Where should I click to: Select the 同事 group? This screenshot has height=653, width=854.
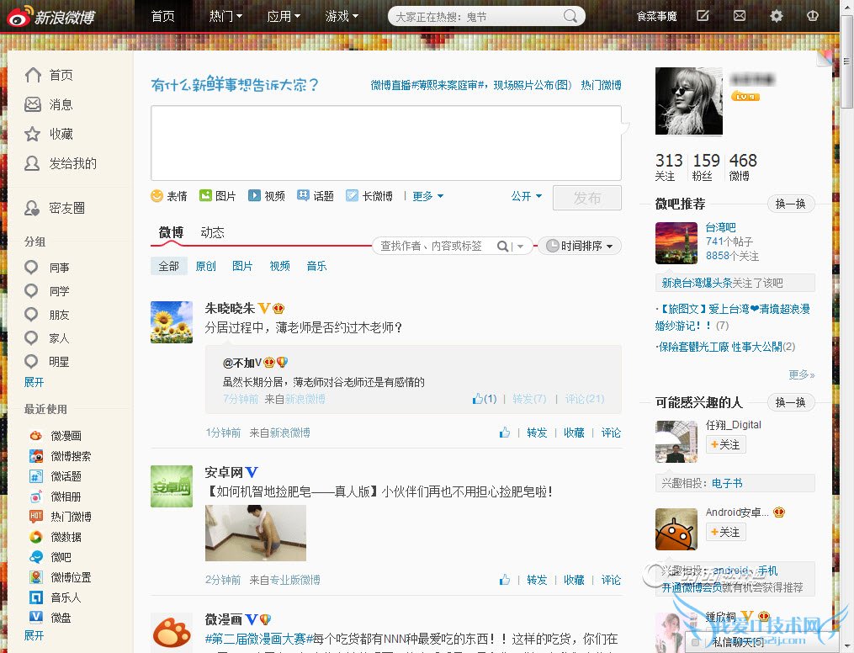coord(47,268)
